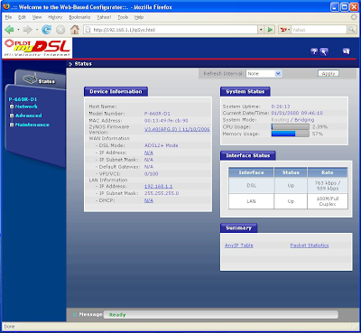This screenshot has height=333, width=361.
Task: Click the URL address field
Action: (171, 30)
